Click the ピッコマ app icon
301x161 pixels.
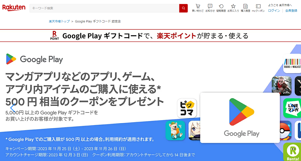click(187, 108)
